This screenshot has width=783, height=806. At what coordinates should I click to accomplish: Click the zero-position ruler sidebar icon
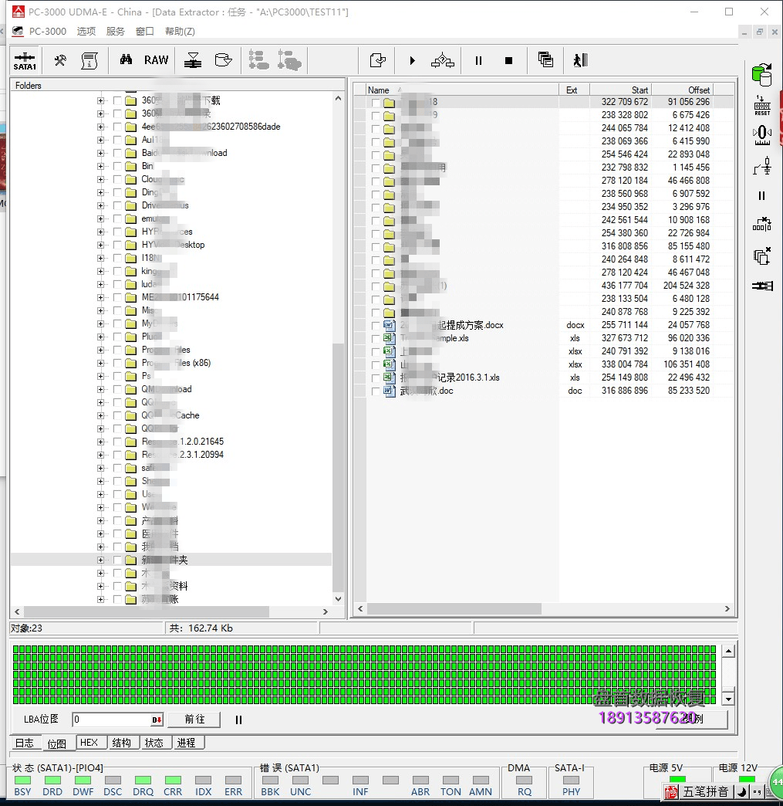pyautogui.click(x=762, y=135)
